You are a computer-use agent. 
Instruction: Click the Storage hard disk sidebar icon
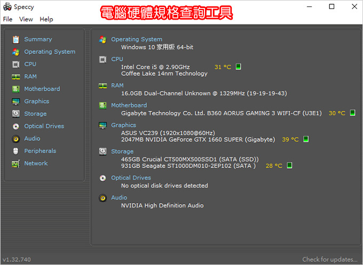(15, 114)
